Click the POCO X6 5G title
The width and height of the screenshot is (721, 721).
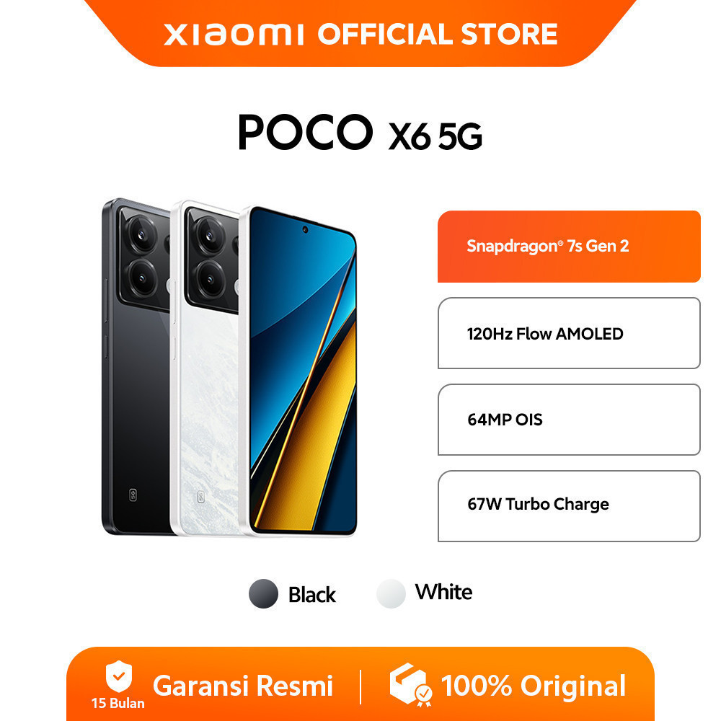pos(360,133)
